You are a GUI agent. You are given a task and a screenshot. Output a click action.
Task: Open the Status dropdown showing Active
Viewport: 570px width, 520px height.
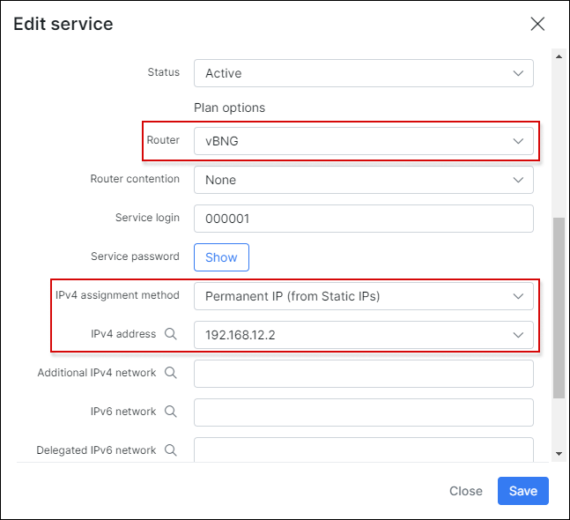coord(364,73)
